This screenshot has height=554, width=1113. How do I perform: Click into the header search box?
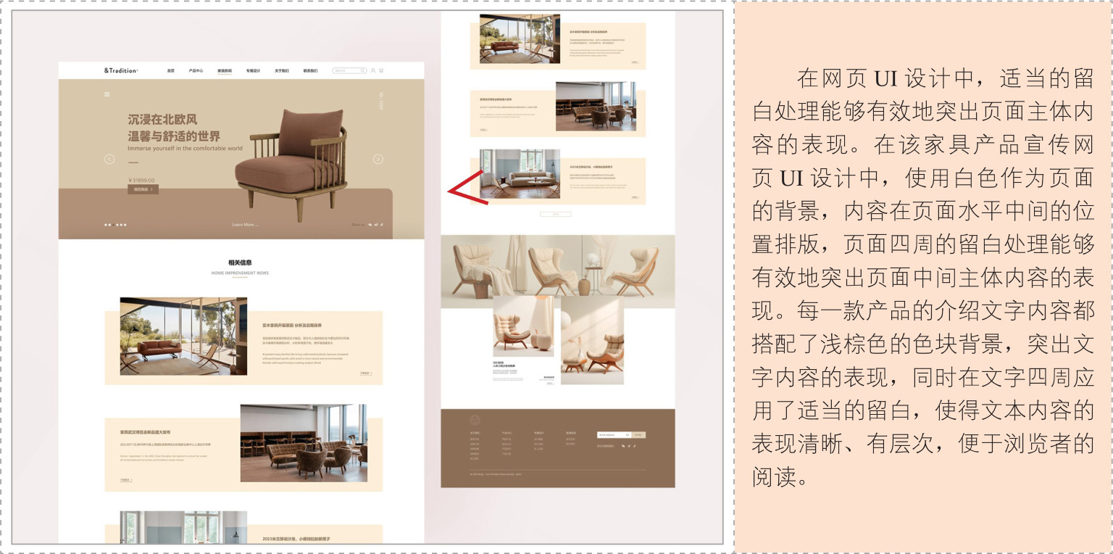click(349, 71)
